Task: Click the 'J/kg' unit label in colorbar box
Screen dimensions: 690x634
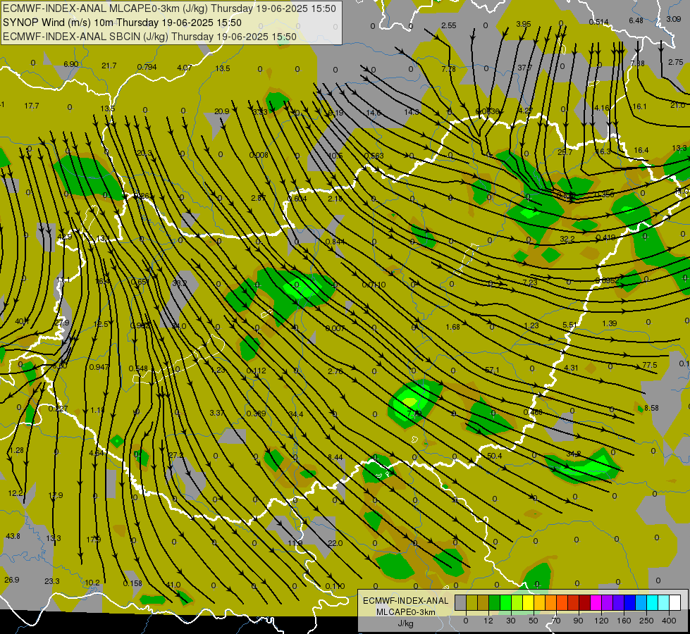Action: [x=405, y=623]
